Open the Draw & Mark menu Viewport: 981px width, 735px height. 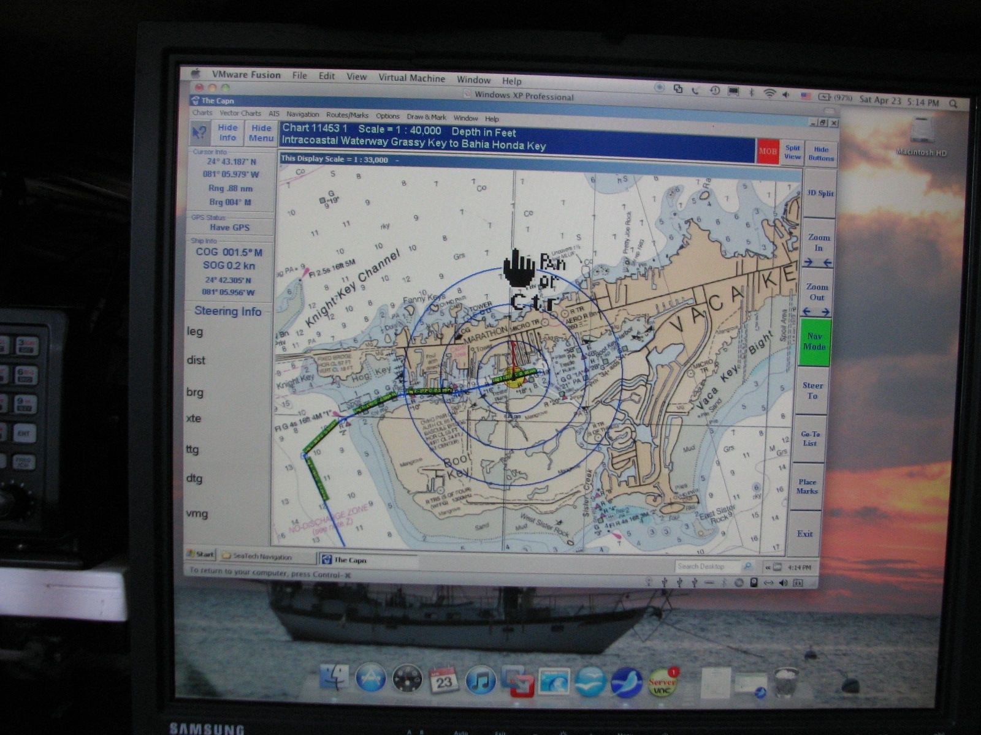(427, 117)
